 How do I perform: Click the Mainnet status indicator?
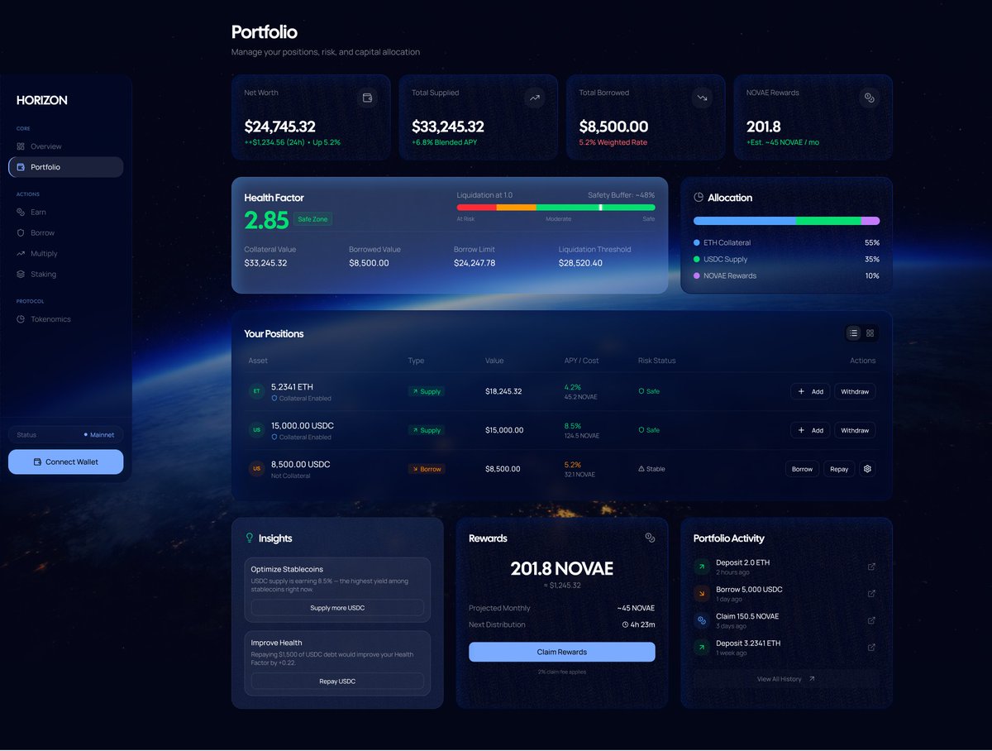click(99, 434)
